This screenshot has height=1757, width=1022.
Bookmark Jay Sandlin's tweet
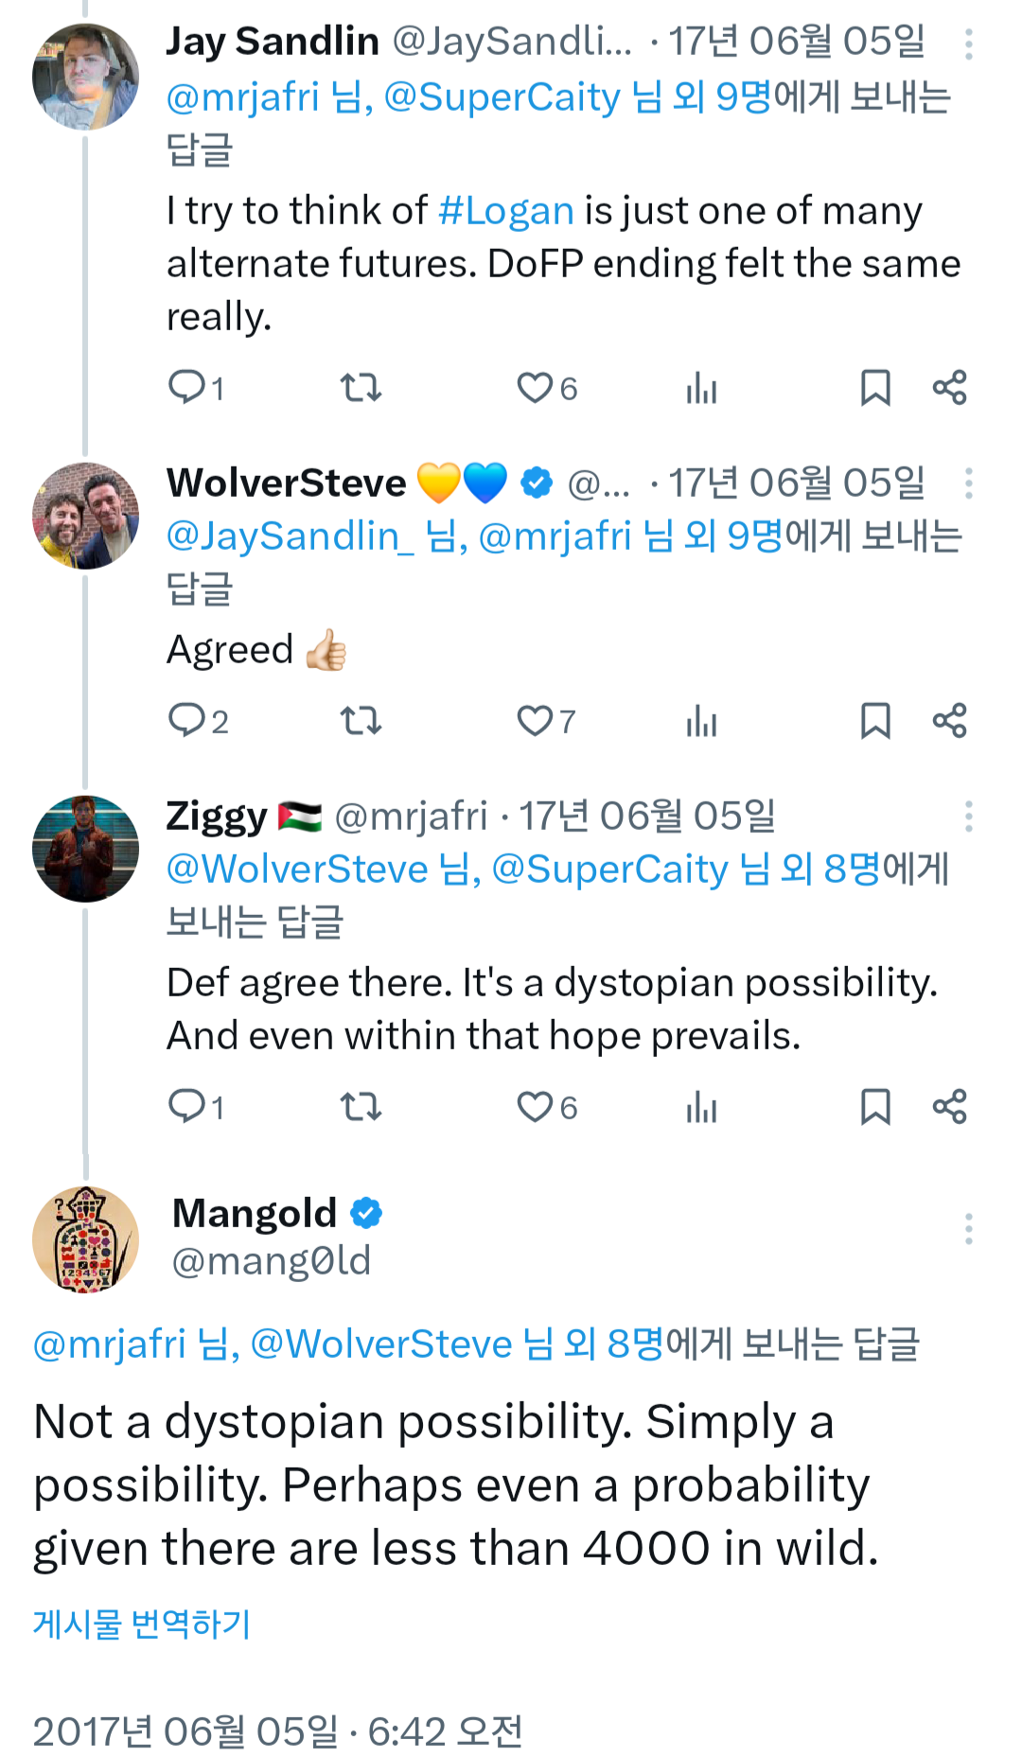tap(874, 388)
